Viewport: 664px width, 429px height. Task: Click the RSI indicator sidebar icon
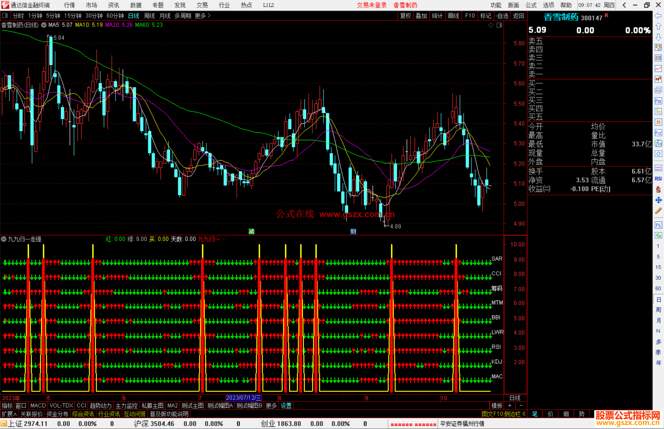[658, 179]
